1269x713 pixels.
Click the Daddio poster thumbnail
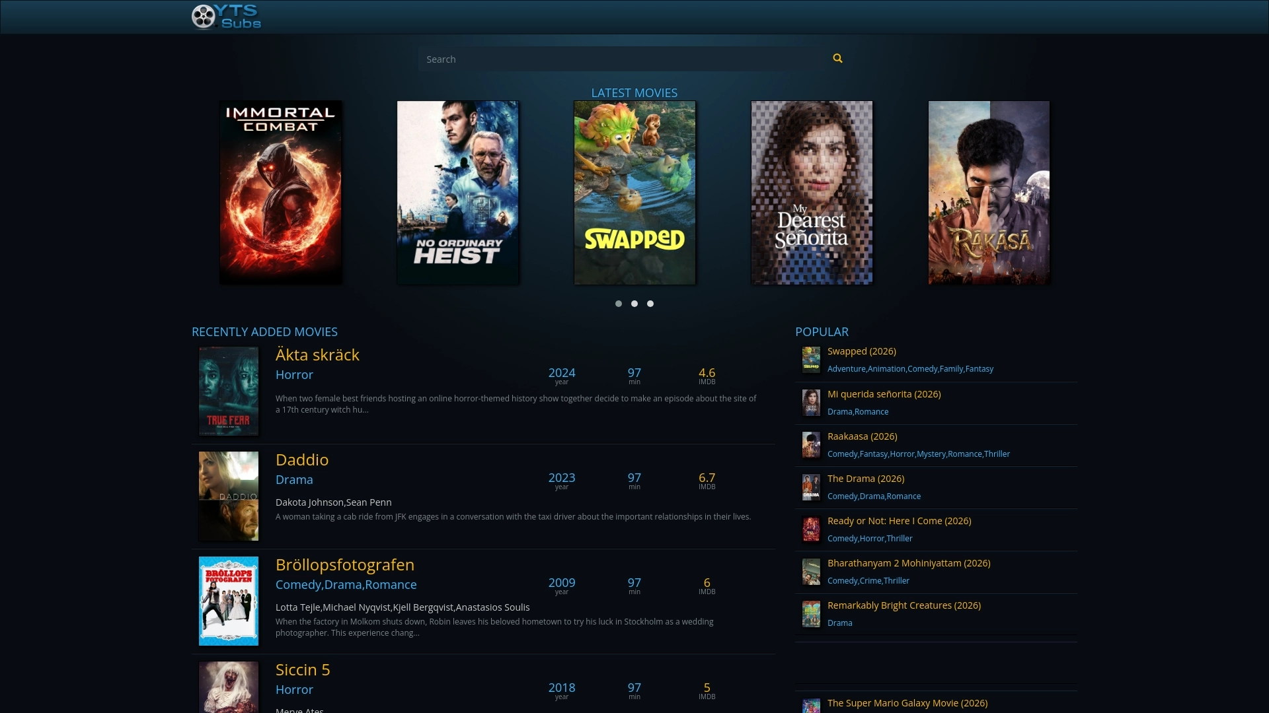229,496
